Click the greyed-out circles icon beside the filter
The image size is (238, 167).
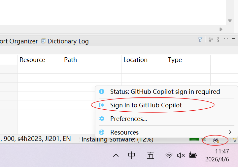(211, 40)
